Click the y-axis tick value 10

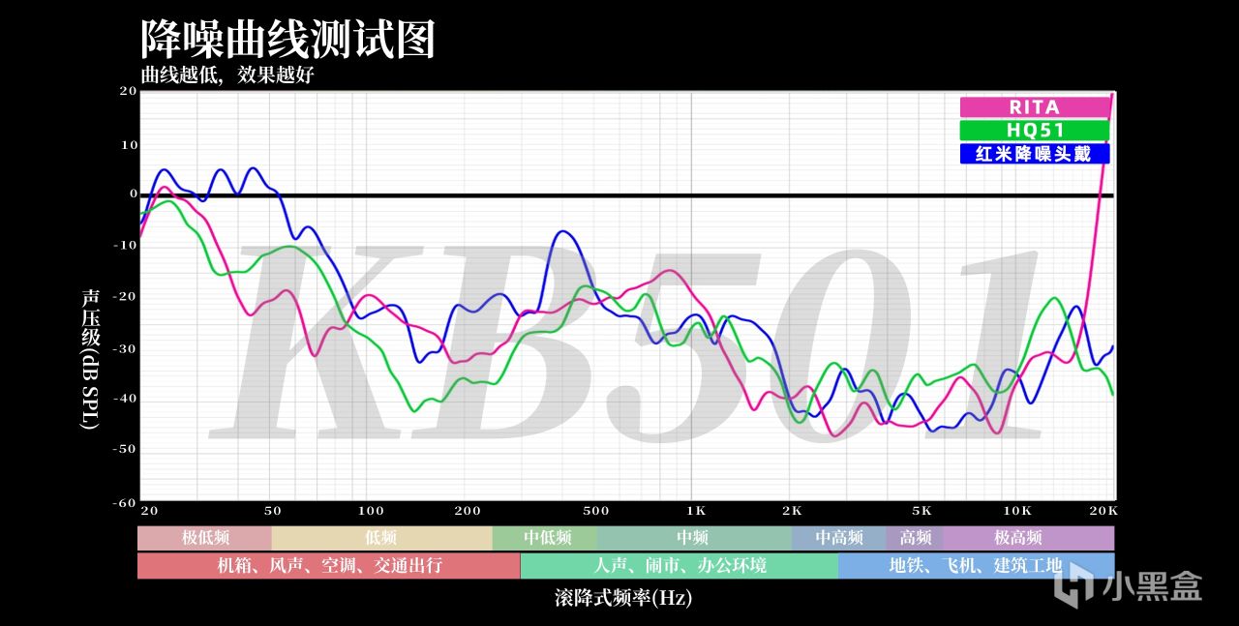(x=128, y=145)
